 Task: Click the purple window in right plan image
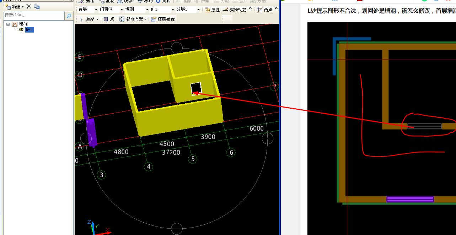(x=410, y=199)
